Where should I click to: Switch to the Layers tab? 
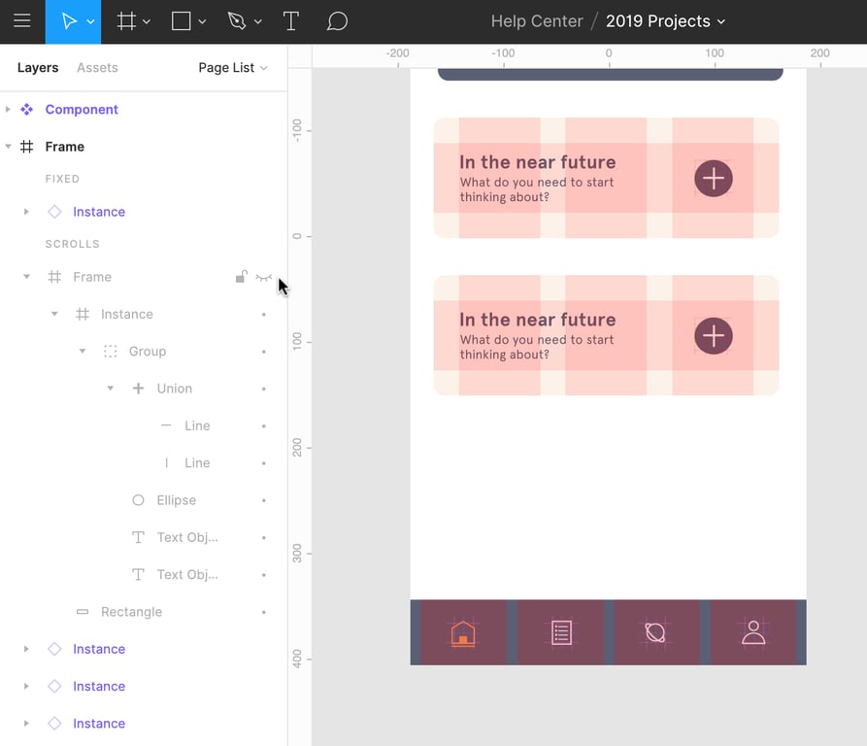tap(38, 68)
